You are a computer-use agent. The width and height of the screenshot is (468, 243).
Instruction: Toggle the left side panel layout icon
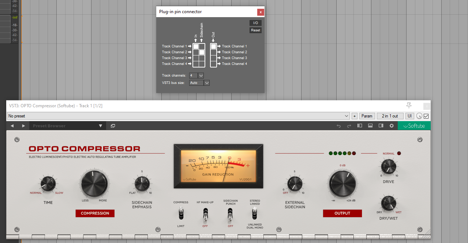click(360, 126)
